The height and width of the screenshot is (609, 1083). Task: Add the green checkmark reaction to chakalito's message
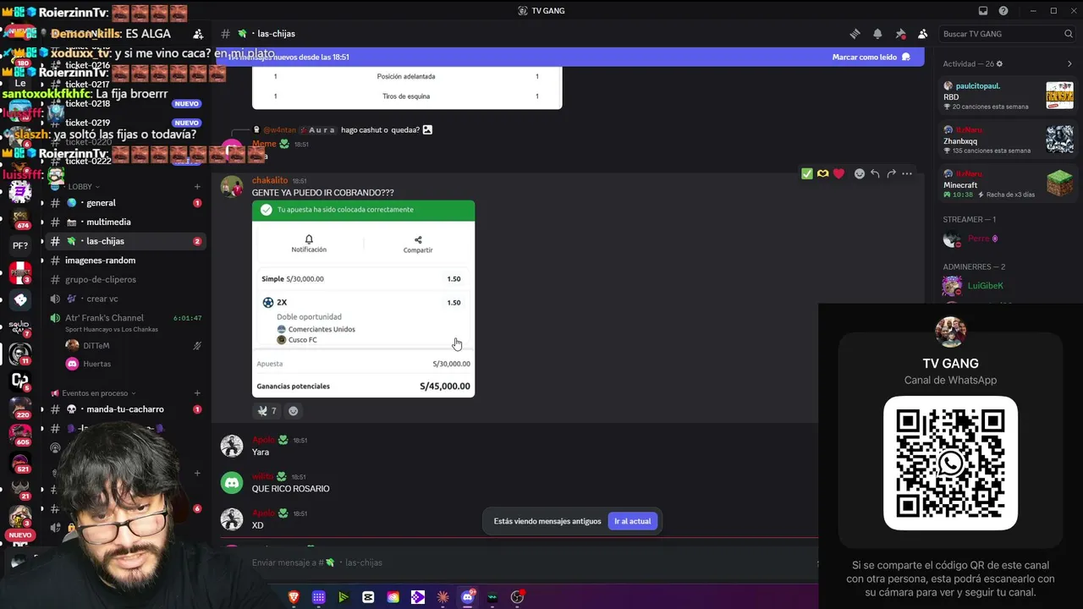[x=807, y=173]
